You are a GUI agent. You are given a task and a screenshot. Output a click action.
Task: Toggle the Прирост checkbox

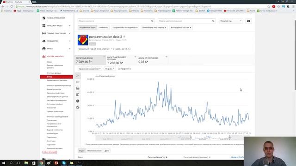click(119, 69)
